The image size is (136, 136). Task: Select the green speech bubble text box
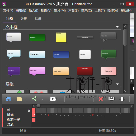click(109, 54)
